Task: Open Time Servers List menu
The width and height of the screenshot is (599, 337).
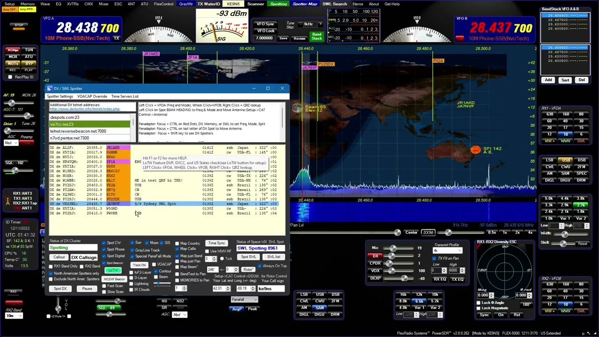Action: pyautogui.click(x=125, y=96)
